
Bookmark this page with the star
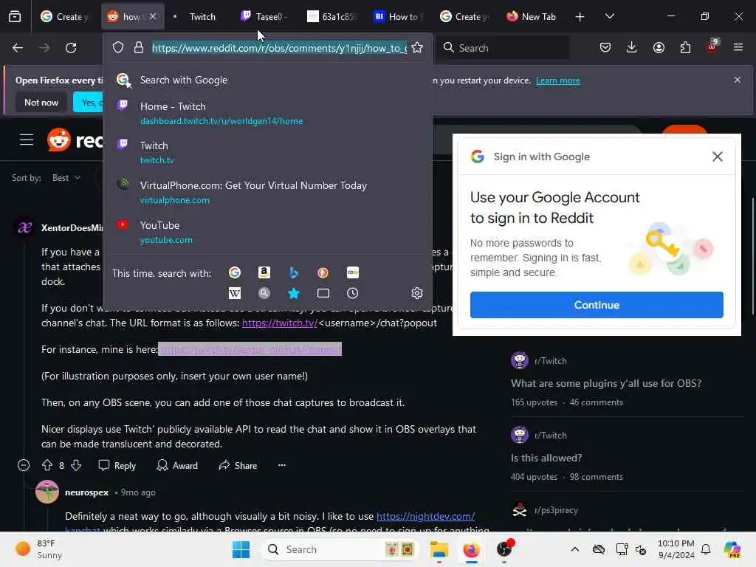(417, 48)
